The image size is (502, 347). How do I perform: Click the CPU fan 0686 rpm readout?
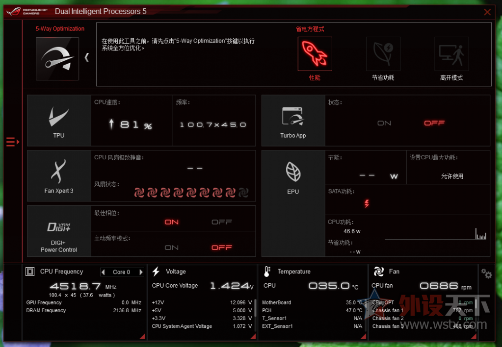click(x=446, y=286)
